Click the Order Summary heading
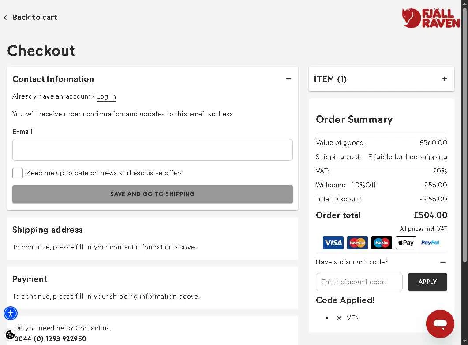The width and height of the screenshot is (468, 345). (x=354, y=119)
